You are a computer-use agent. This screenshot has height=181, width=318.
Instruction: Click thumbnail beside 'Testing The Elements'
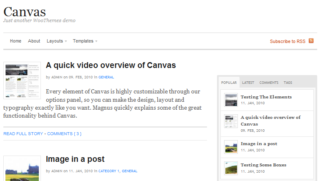click(231, 100)
